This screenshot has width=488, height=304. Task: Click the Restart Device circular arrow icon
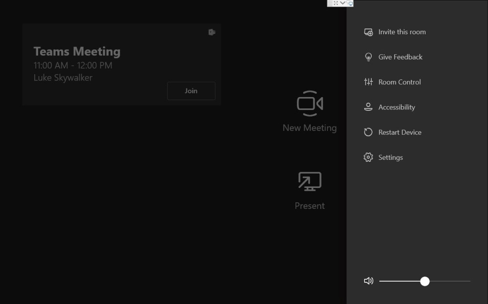click(x=368, y=132)
